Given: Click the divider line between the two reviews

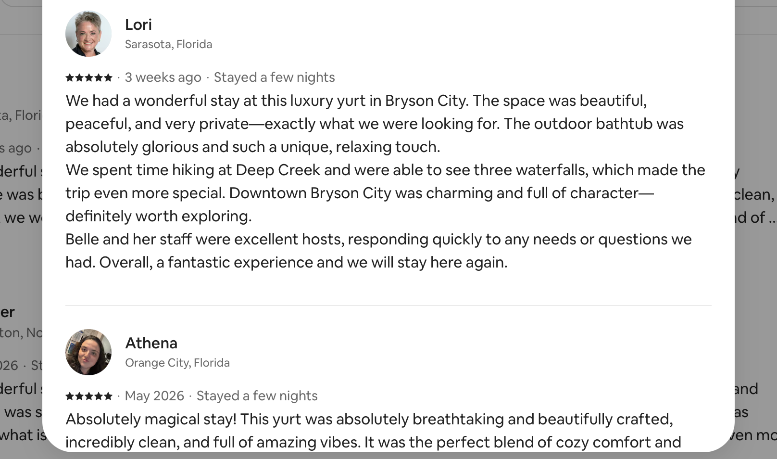Looking at the screenshot, I should (388, 306).
